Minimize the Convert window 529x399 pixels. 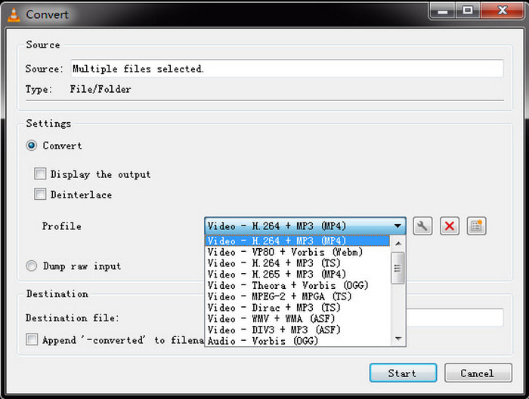click(443, 11)
